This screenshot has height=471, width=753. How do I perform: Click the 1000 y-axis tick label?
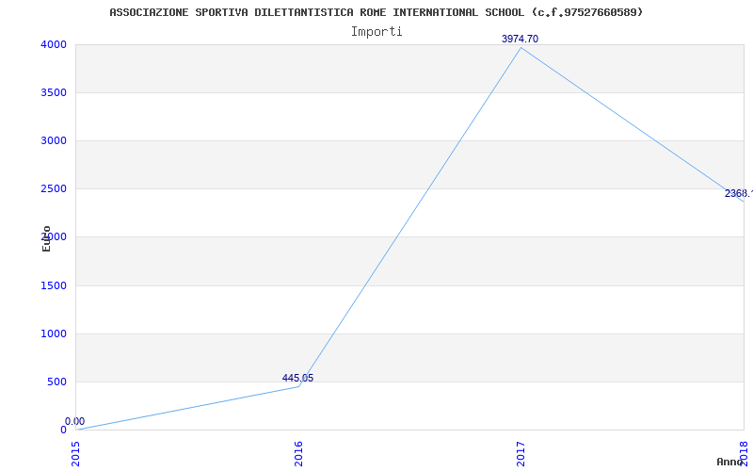point(54,334)
